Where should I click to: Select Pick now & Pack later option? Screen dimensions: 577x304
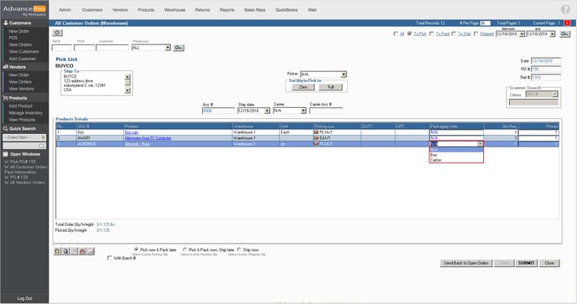coord(136,250)
